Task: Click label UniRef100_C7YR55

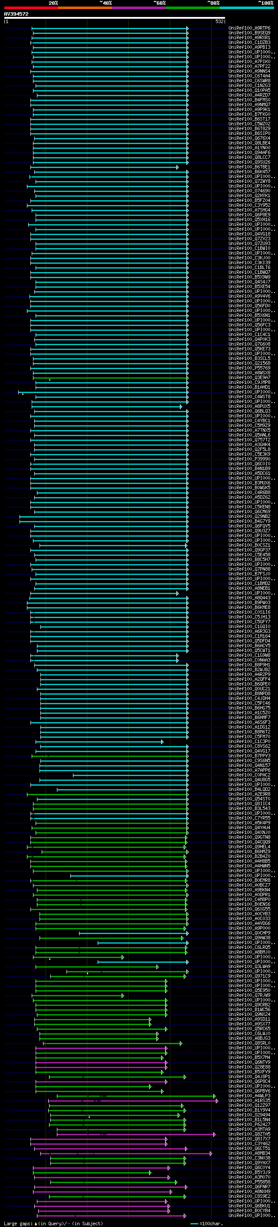Action: (249, 818)
